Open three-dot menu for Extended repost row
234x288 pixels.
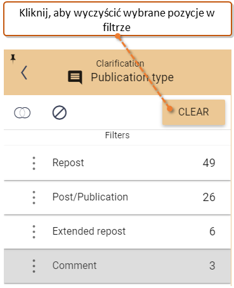pyautogui.click(x=34, y=232)
